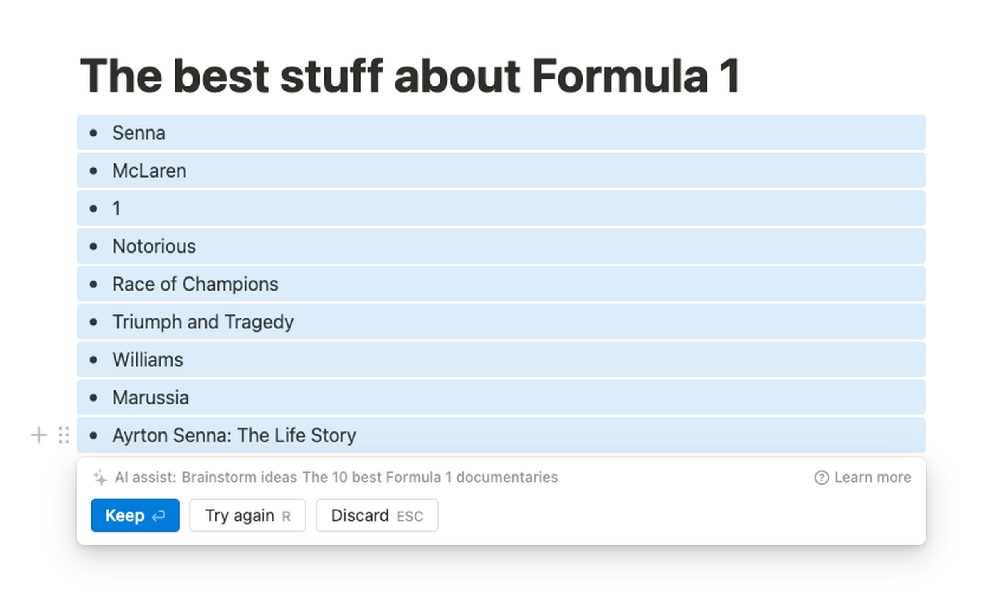Click the McLaren list entry
The height and width of the screenshot is (604, 998).
click(149, 171)
